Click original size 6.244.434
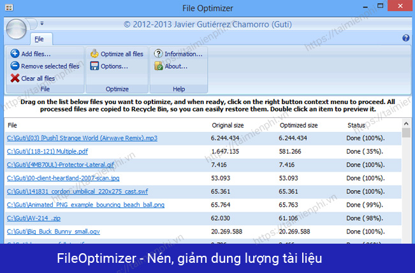 point(225,138)
